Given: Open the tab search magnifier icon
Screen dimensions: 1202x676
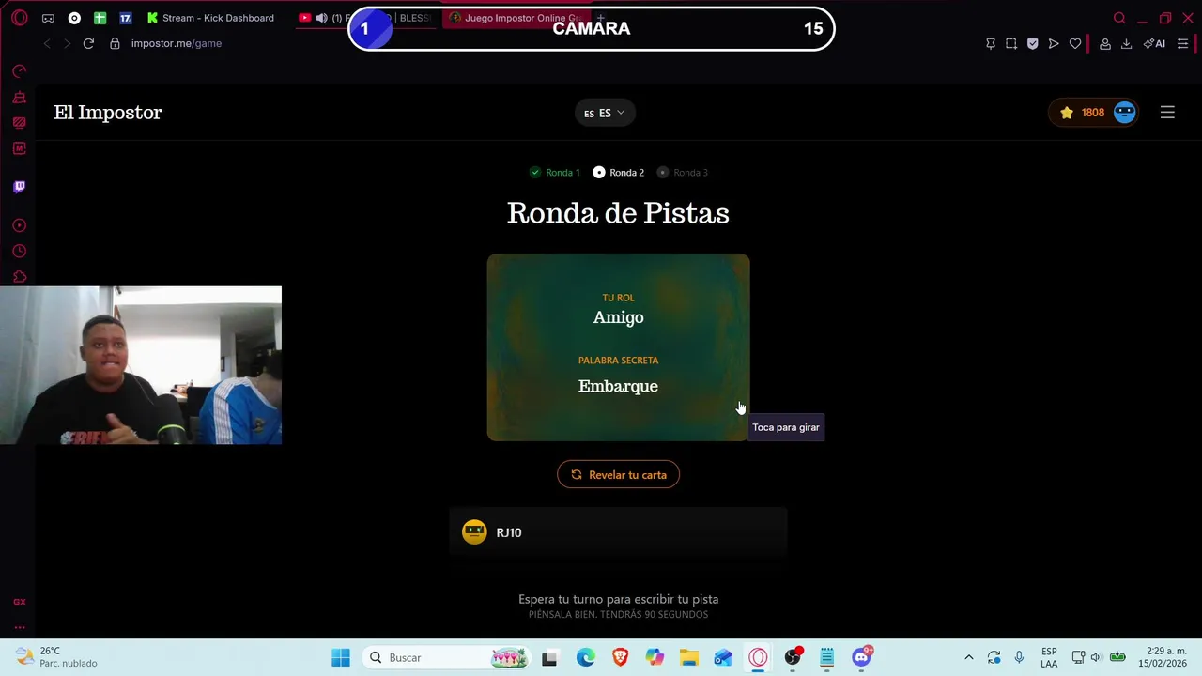Looking at the screenshot, I should pos(1119,18).
